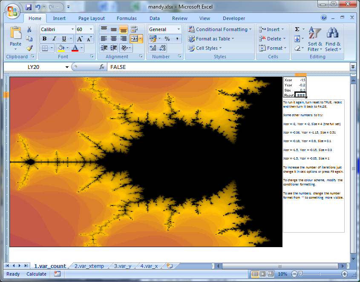Click the Zoom Out minus button
Image resolution: width=360 pixels, height=282 pixels.
[294, 274]
